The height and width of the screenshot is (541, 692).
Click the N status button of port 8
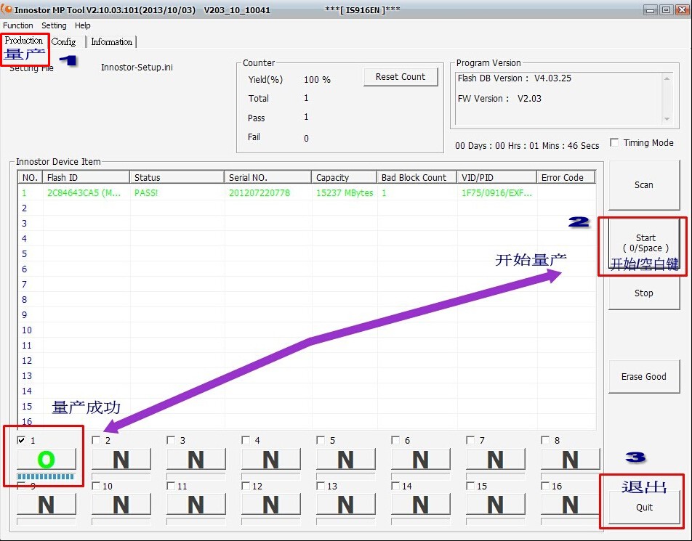pyautogui.click(x=571, y=460)
